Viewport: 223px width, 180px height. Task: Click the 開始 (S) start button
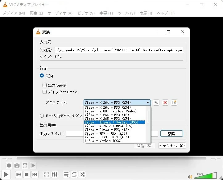tap(144, 146)
